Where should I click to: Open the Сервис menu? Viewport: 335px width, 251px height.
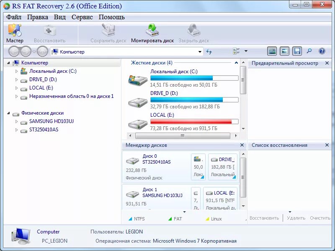tap(82, 17)
